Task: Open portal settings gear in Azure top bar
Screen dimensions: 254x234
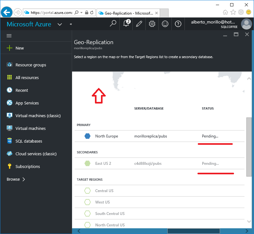Action: coord(152,24)
